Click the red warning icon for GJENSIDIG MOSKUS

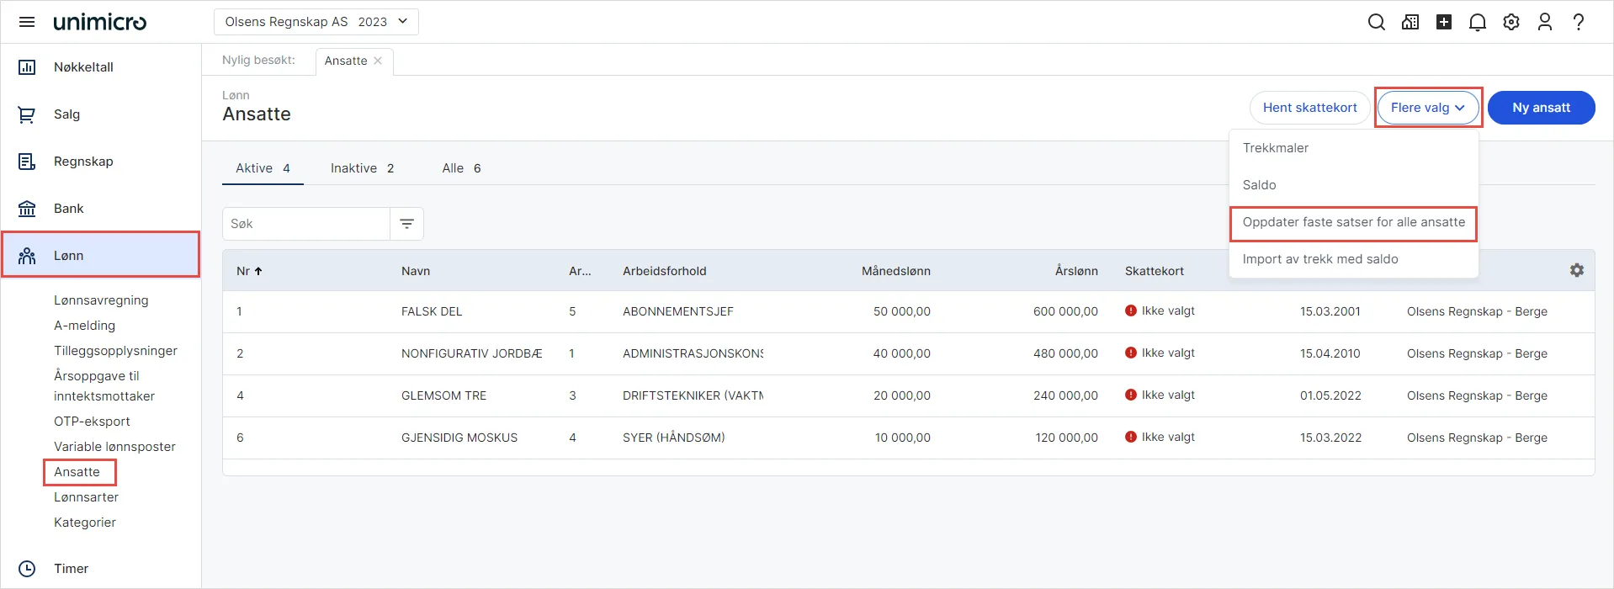[x=1130, y=437]
